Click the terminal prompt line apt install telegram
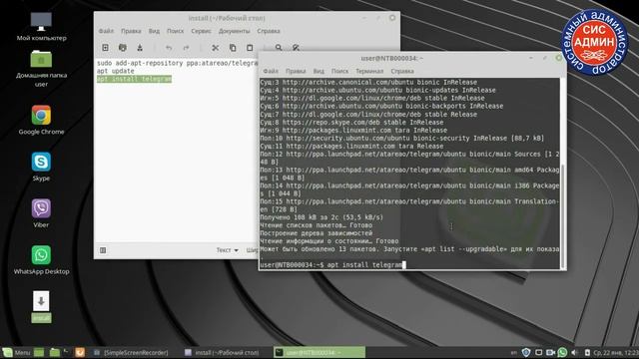Screen dimensions: 639x359 tap(332, 265)
